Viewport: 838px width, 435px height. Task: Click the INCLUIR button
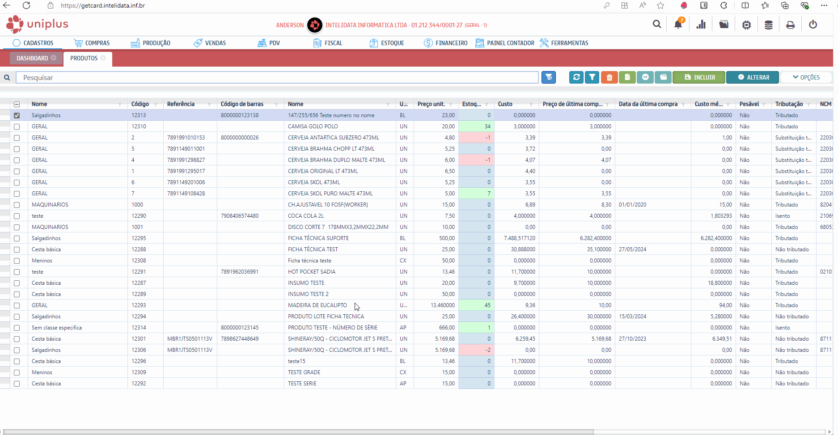(x=699, y=77)
